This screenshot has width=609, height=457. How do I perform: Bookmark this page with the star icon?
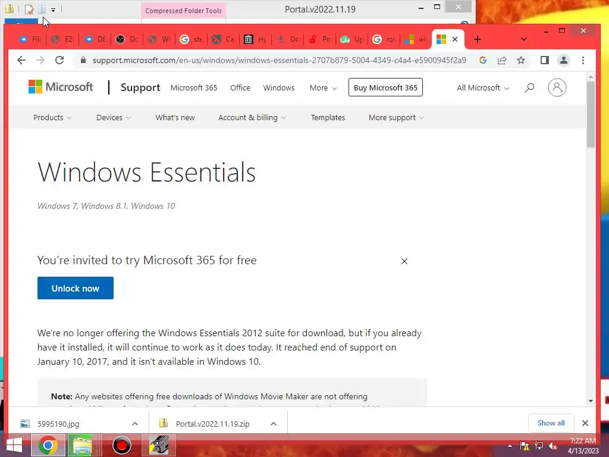[x=521, y=60]
